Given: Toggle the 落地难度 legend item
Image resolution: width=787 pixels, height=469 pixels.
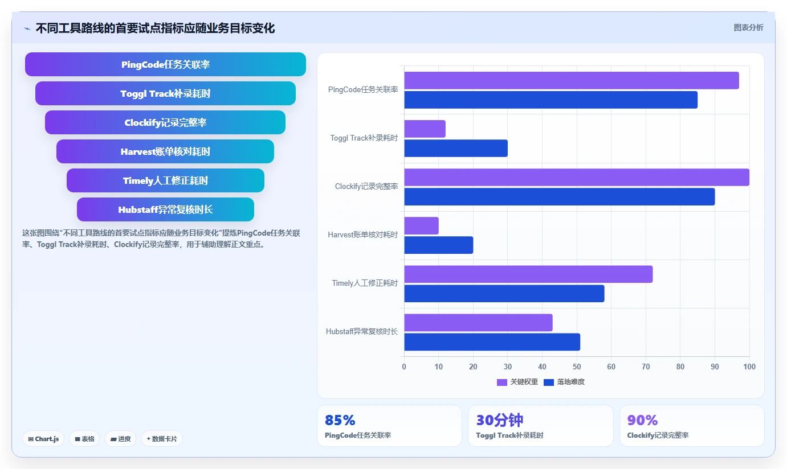Looking at the screenshot, I should click(x=564, y=382).
